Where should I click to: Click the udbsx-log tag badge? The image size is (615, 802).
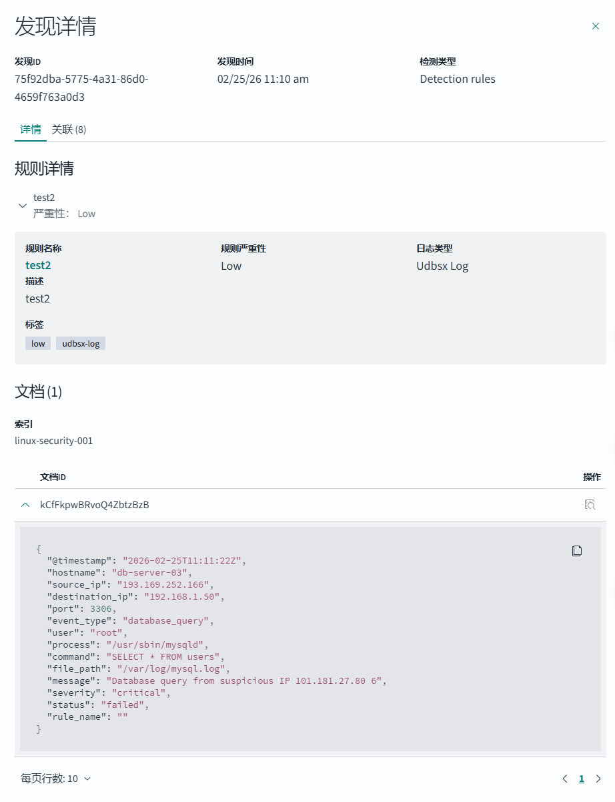tap(81, 343)
